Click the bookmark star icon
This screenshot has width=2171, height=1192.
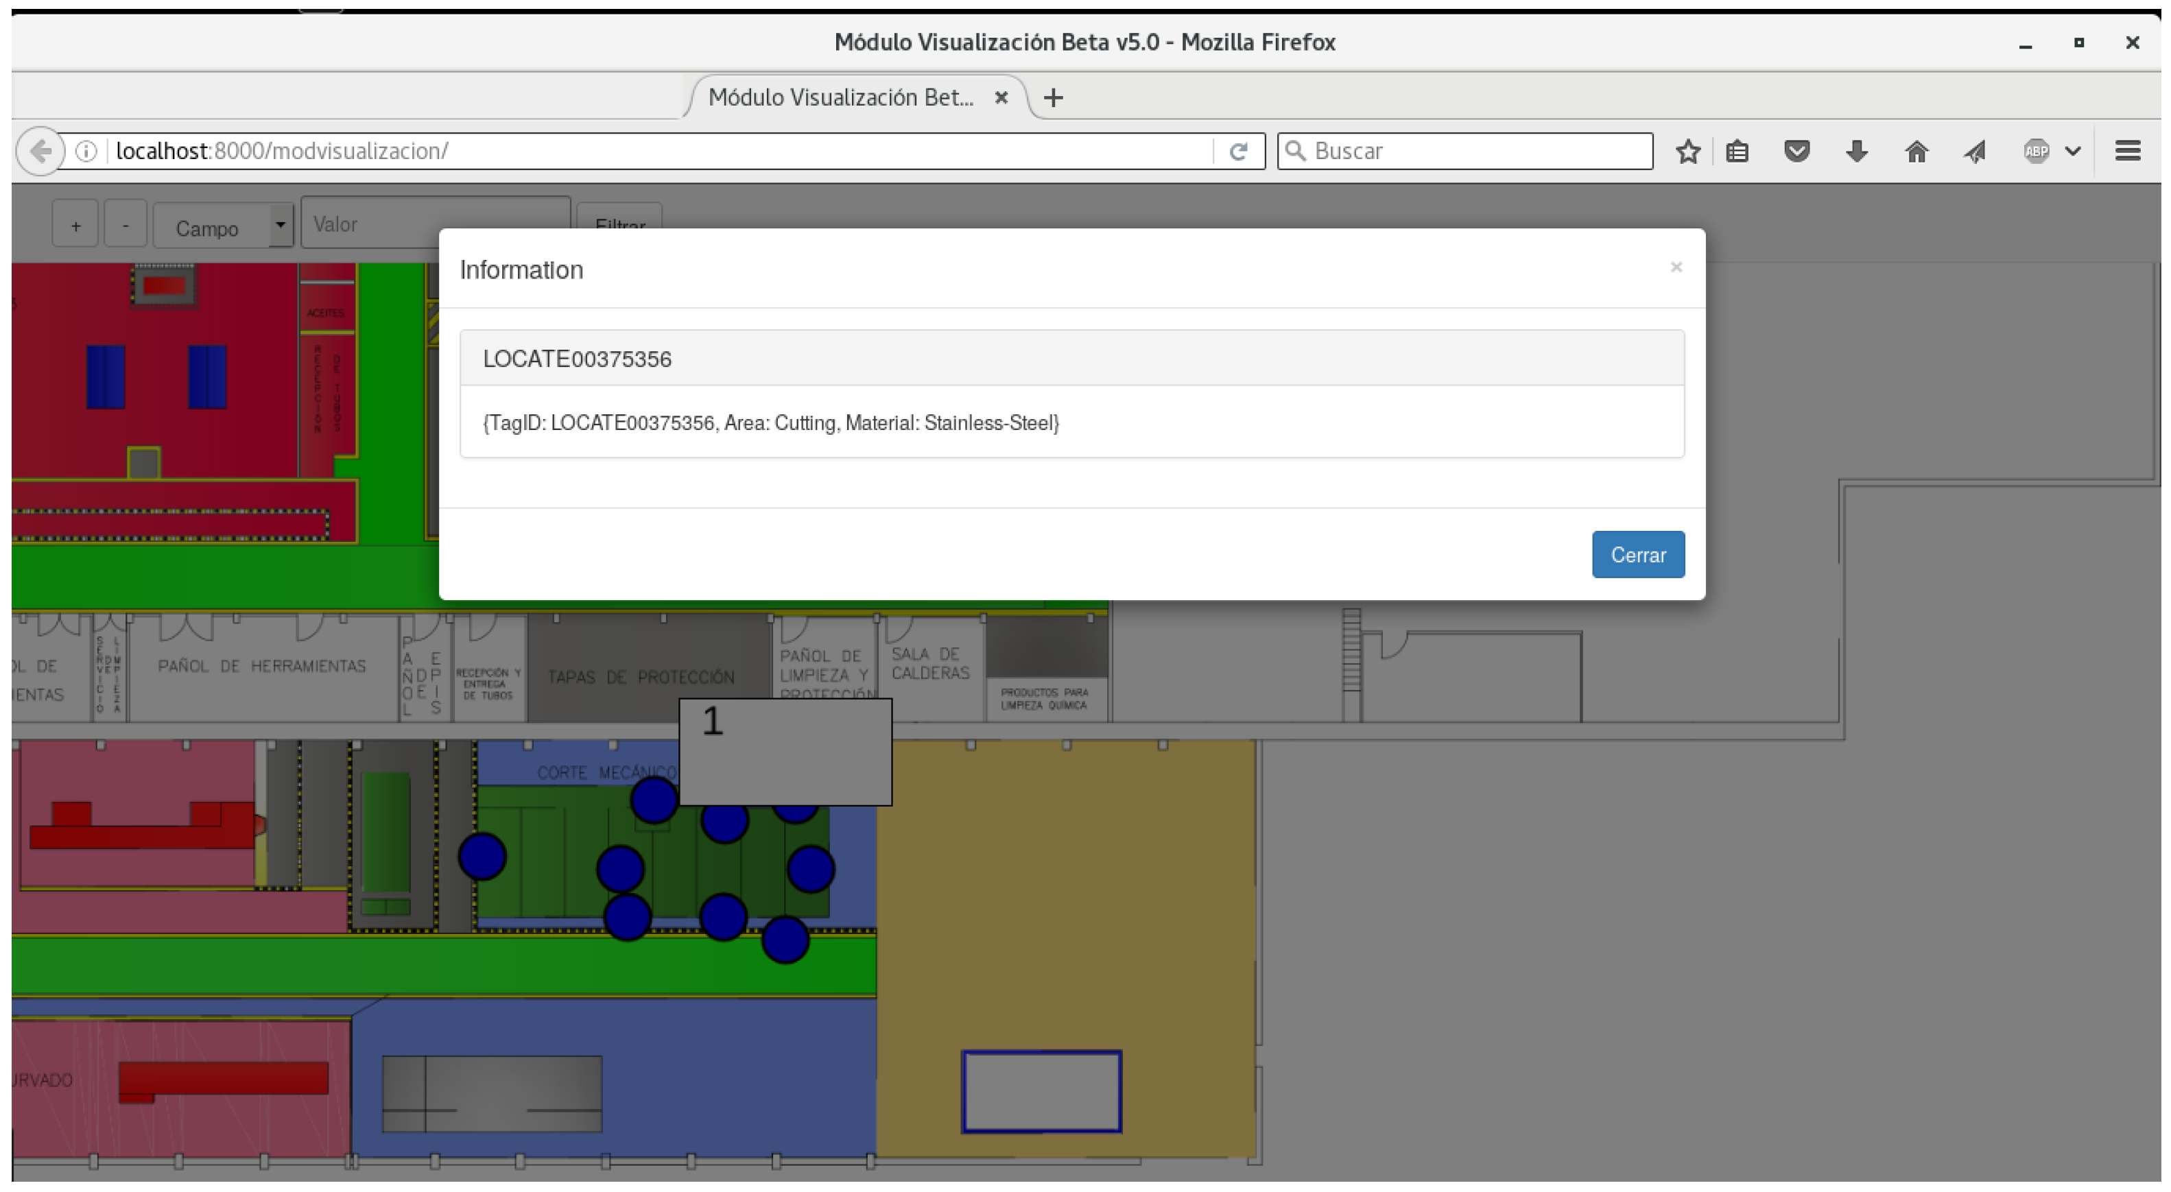click(1687, 152)
